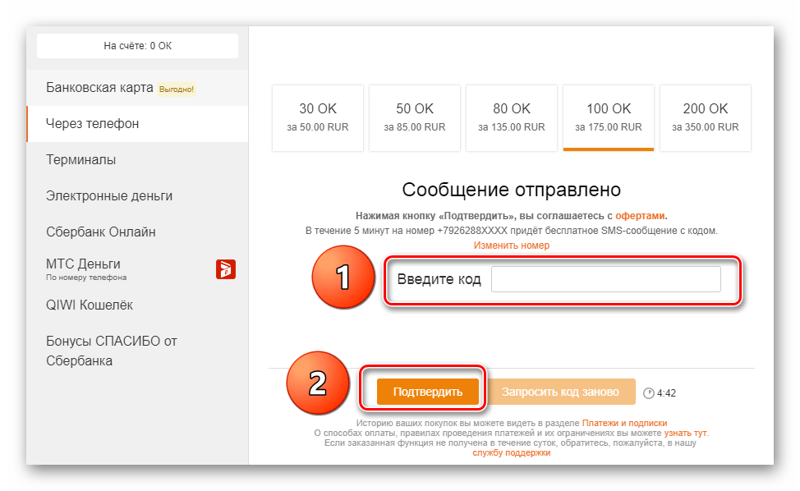Click the На счёте: 0 ОК balance box
The height and width of the screenshot is (491, 800).
click(137, 46)
